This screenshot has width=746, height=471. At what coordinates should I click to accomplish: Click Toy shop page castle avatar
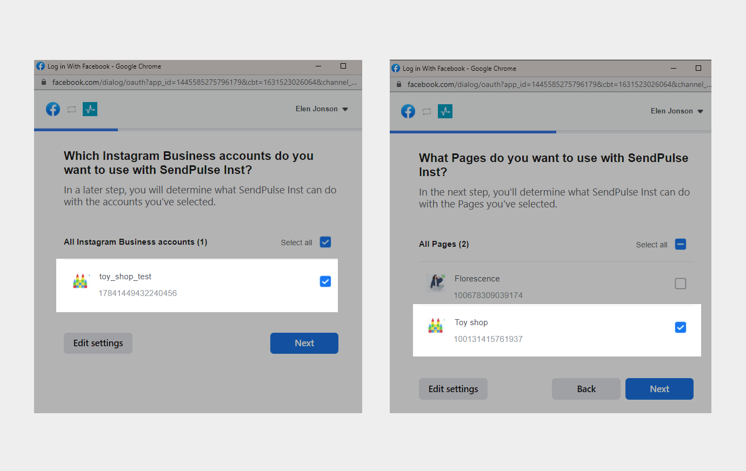click(436, 326)
